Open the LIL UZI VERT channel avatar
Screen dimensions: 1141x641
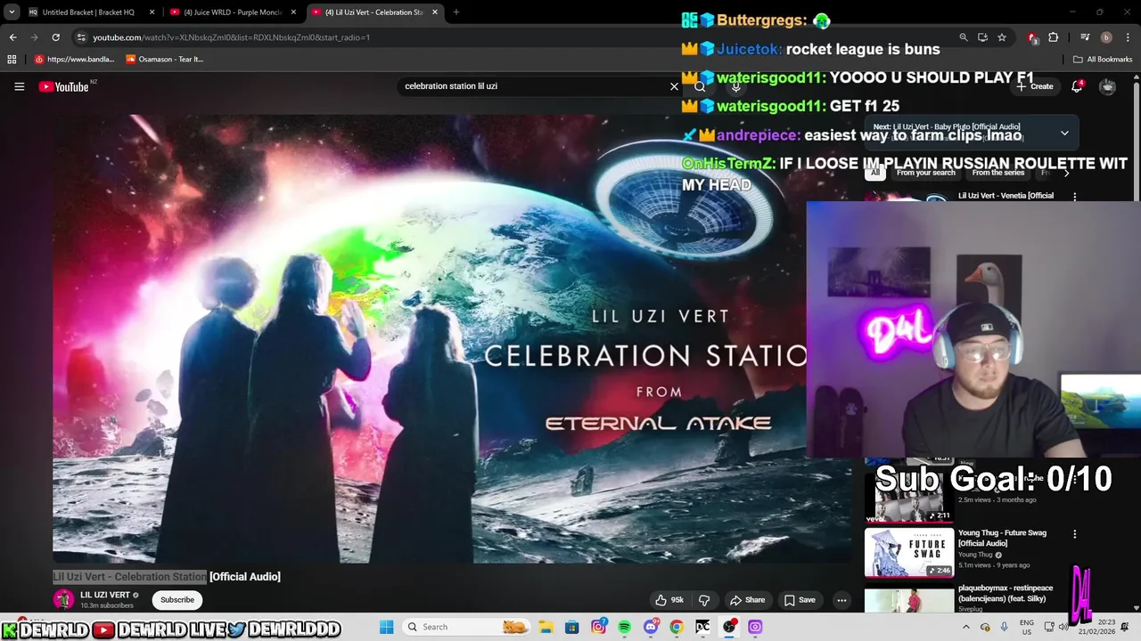(x=63, y=600)
